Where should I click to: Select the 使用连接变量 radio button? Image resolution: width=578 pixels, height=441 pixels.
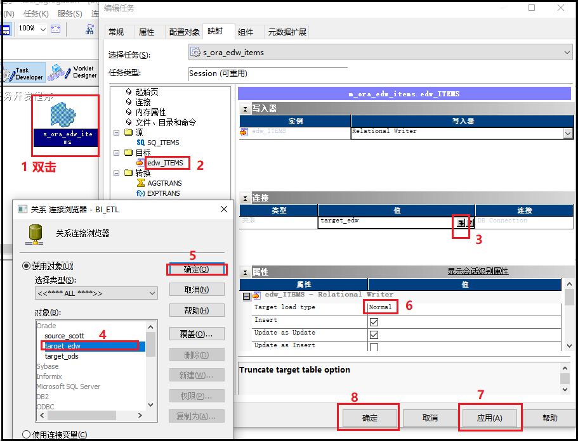coord(26,435)
